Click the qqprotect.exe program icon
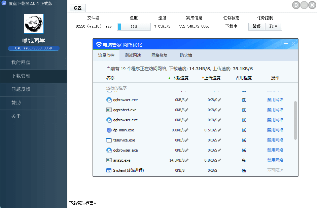Screen dimensions: 317x208 tap(109, 110)
